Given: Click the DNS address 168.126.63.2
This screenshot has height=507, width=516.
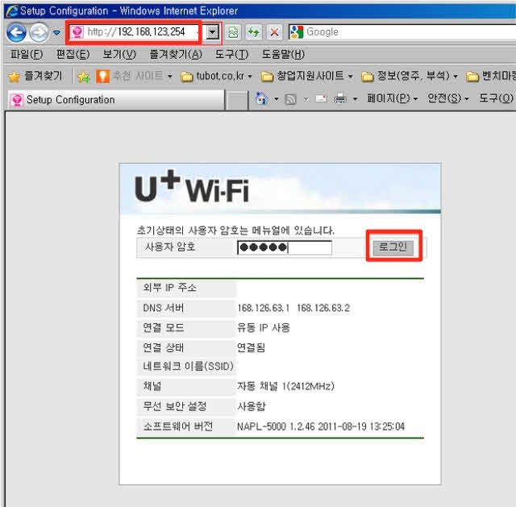Looking at the screenshot, I should pyautogui.click(x=323, y=308).
